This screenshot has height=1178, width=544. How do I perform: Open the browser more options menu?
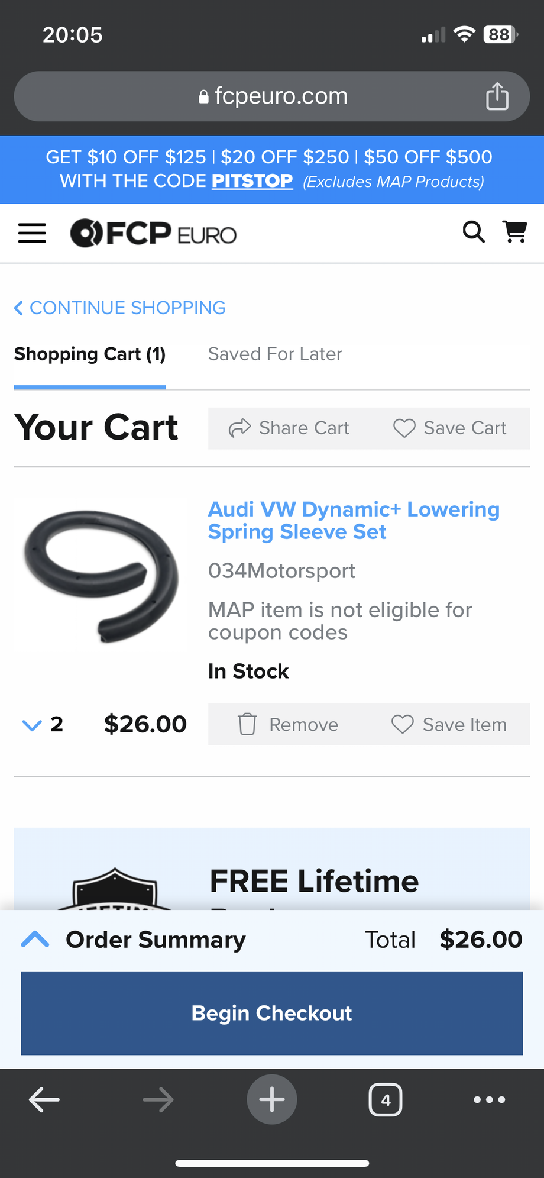[490, 1100]
